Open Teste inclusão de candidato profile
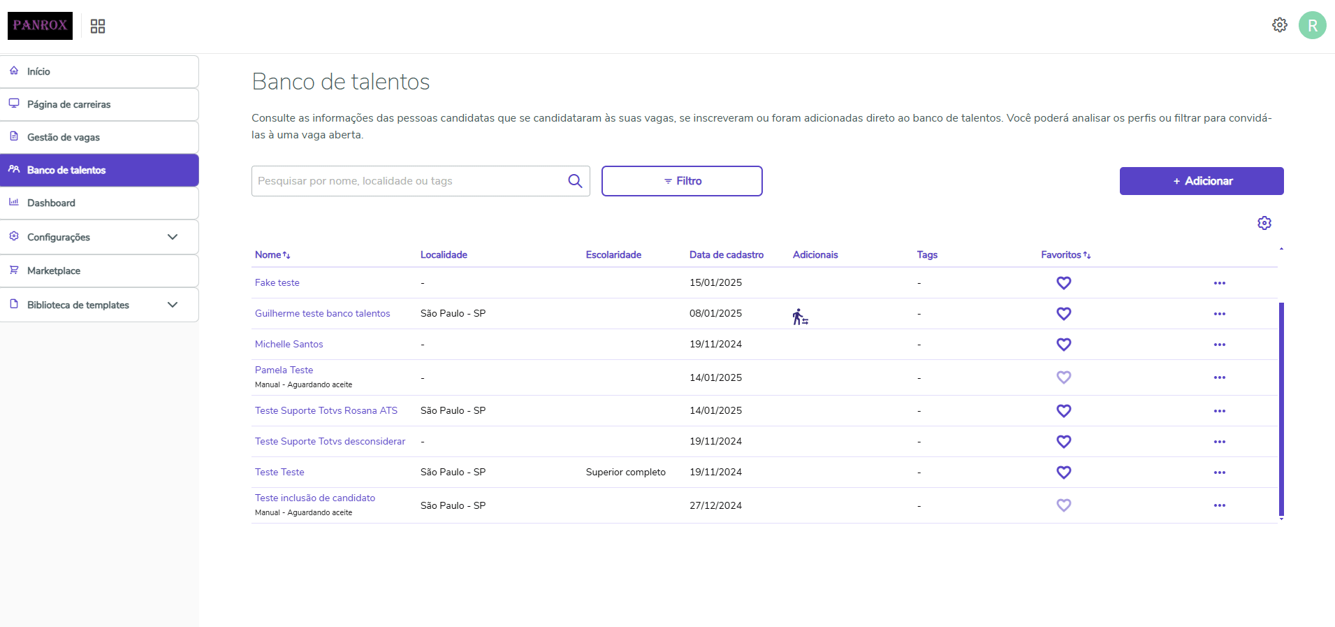 pyautogui.click(x=315, y=498)
